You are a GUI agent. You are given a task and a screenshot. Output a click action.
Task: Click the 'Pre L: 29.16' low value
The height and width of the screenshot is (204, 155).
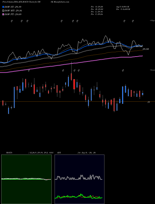(97, 12)
